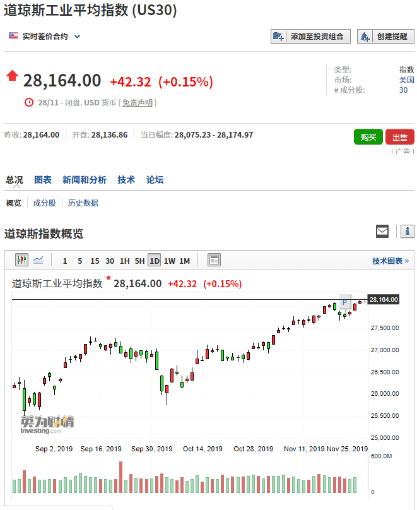Viewport: 417px width, 510px height.
Task: Click the 28,164.00 price label on chart axis
Action: pyautogui.click(x=384, y=300)
